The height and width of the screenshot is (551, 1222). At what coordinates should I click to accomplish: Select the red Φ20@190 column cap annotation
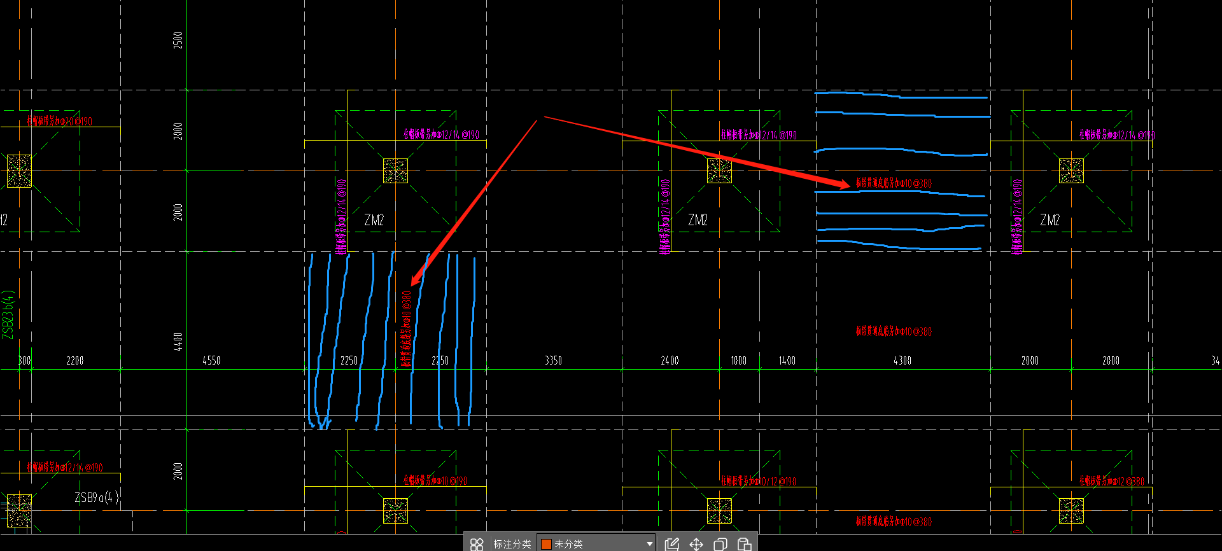59,121
